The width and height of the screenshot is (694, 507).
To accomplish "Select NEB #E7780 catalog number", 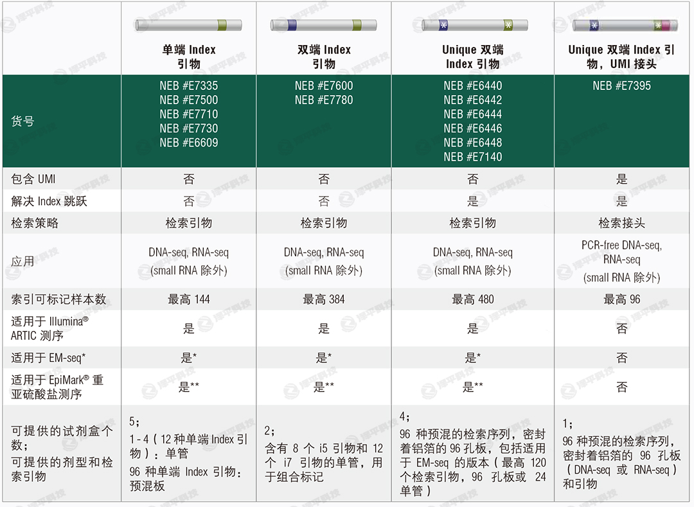I will [x=324, y=100].
